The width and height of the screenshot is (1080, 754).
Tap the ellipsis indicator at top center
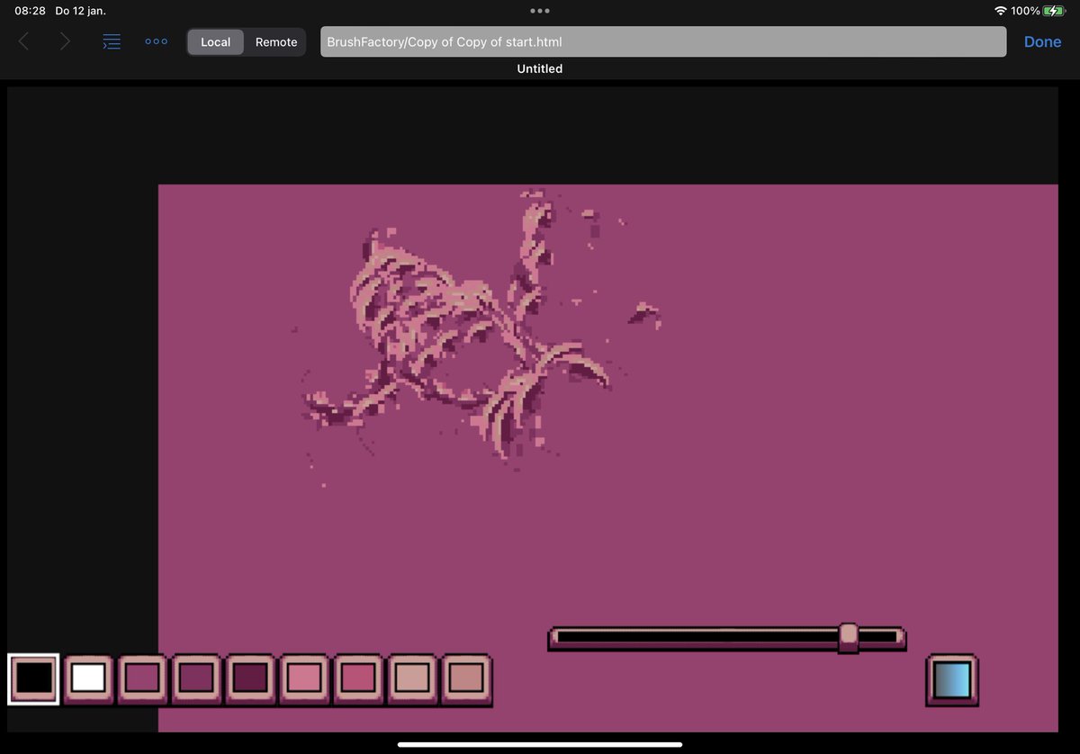(x=539, y=10)
